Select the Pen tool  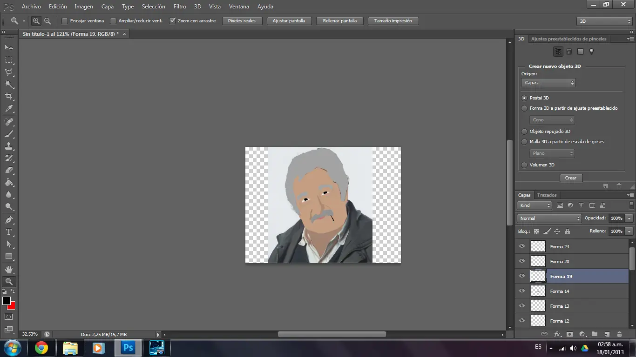[x=9, y=219]
